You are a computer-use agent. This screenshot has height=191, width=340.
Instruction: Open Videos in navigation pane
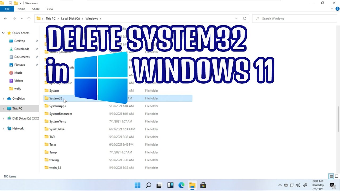tap(19, 81)
